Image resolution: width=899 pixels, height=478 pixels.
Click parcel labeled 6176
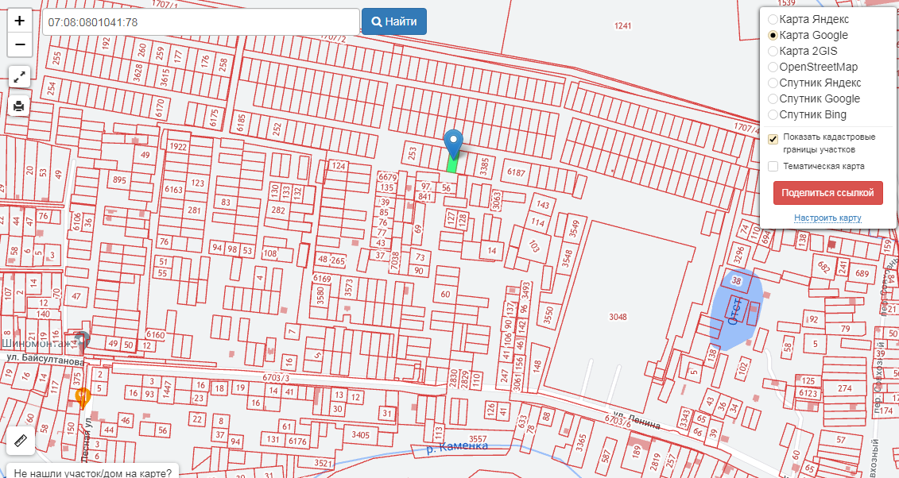click(x=297, y=441)
